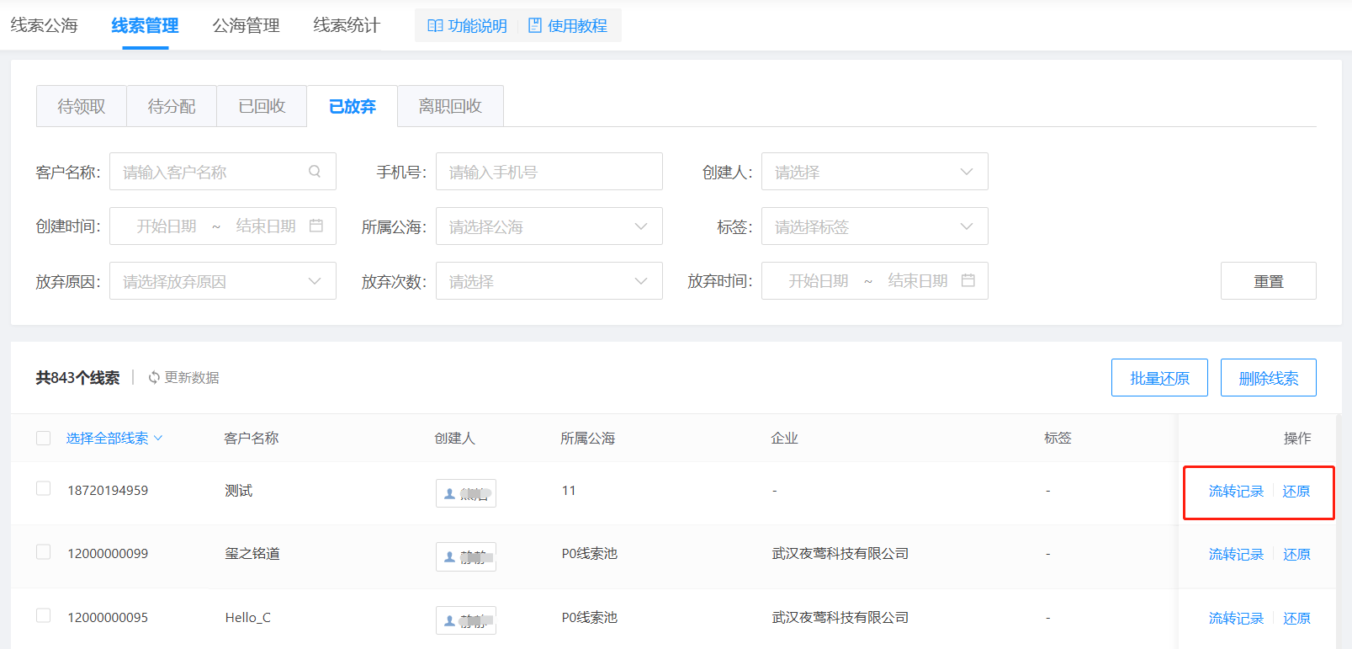Click the 企业 column header

(x=784, y=439)
